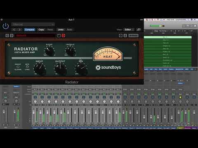Select next Soundtoys preset arrow
This screenshot has height=148, width=198.
12,36
